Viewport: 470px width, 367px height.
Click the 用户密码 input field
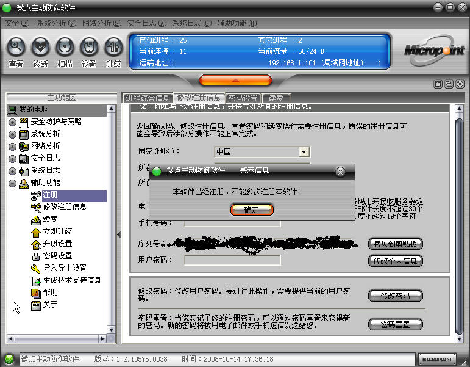[233, 260]
